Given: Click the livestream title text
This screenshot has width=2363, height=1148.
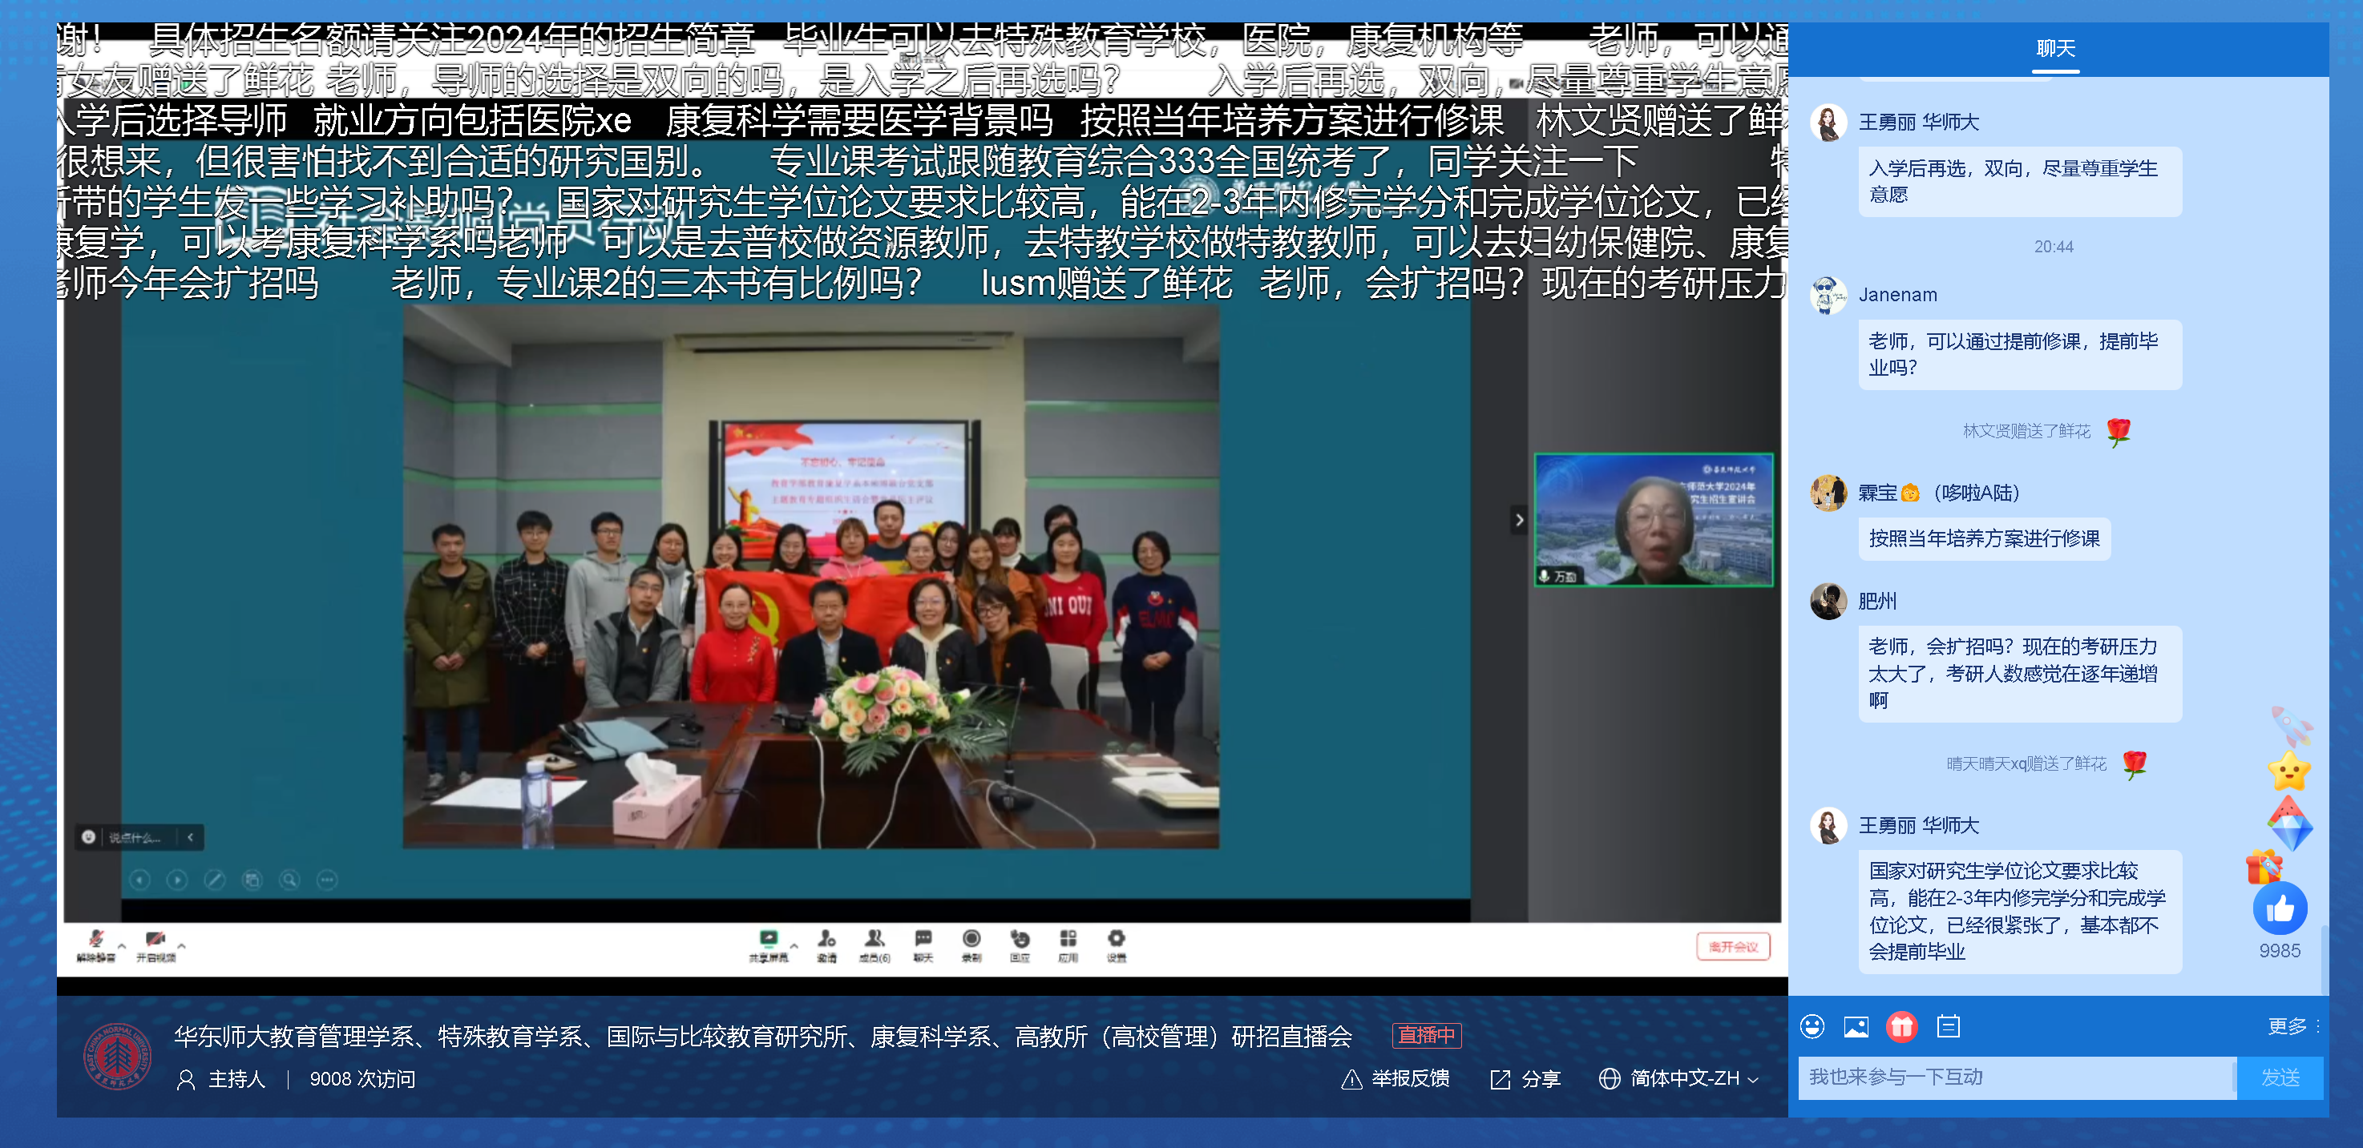Looking at the screenshot, I should [x=763, y=1036].
